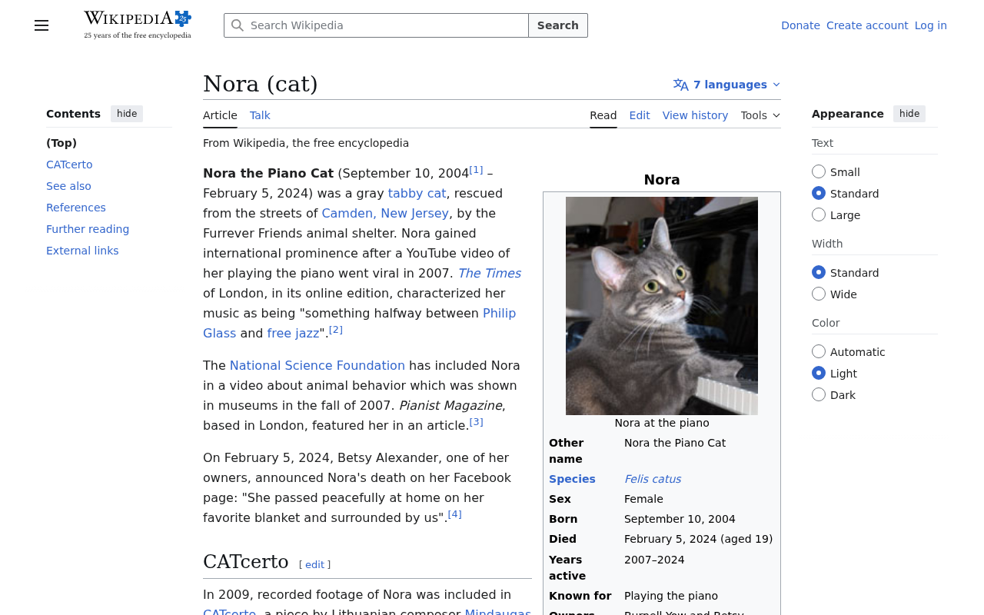Open The Times link
Screen dimensions: 984x615
point(489,273)
